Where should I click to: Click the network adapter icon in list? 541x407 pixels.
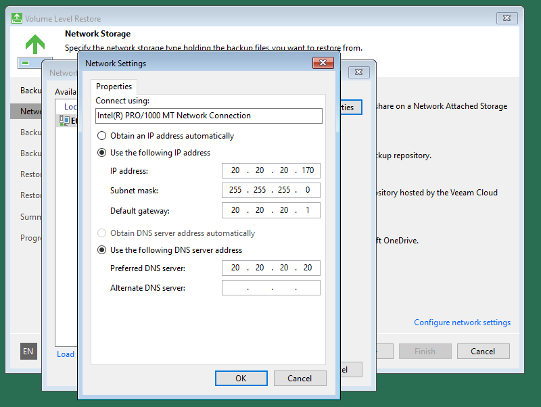point(64,120)
